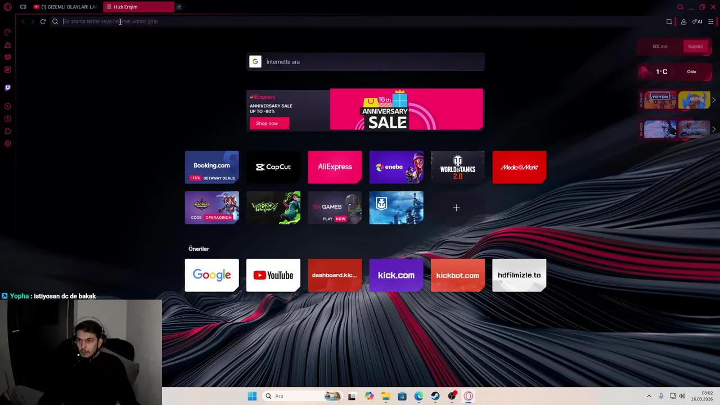
Task: Open the GX Corner gamepad icon
Action: (23, 7)
